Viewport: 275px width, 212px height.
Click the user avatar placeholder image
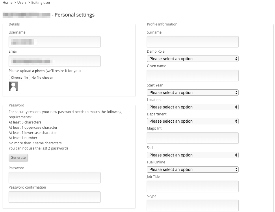point(13,86)
